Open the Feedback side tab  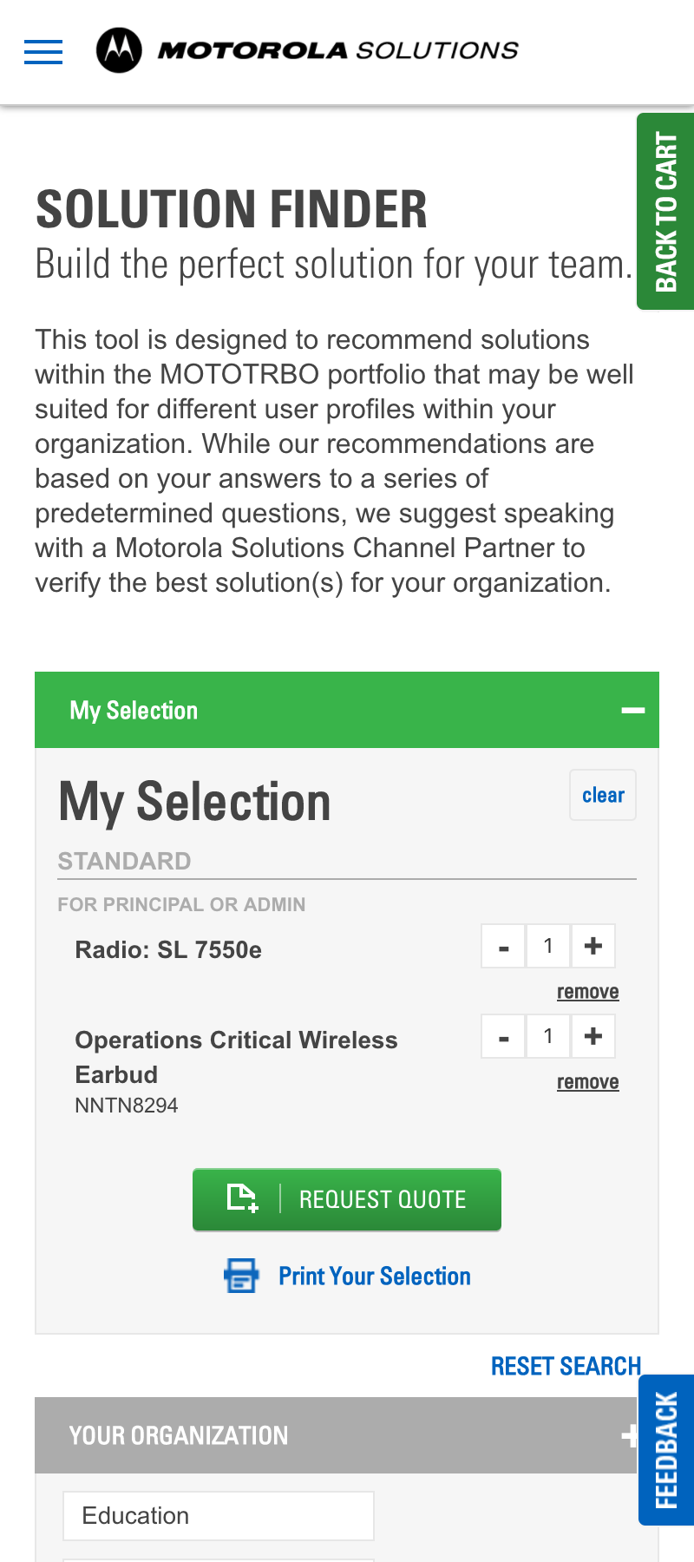666,1450
